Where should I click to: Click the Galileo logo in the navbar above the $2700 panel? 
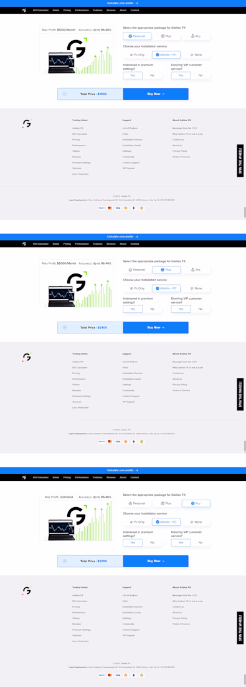click(x=24, y=477)
